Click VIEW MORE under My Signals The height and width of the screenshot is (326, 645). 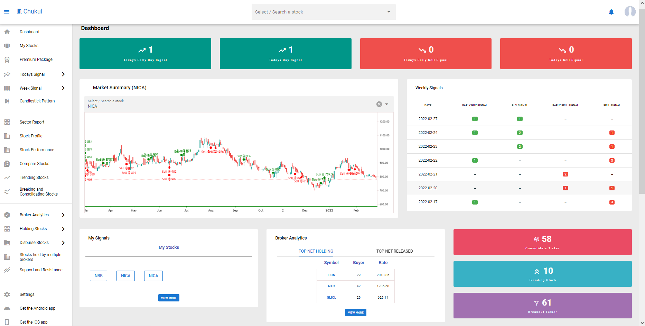click(x=169, y=298)
